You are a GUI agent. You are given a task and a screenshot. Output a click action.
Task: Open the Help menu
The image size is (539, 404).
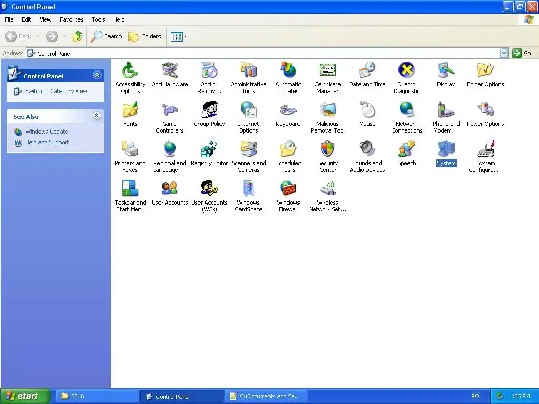click(x=118, y=19)
